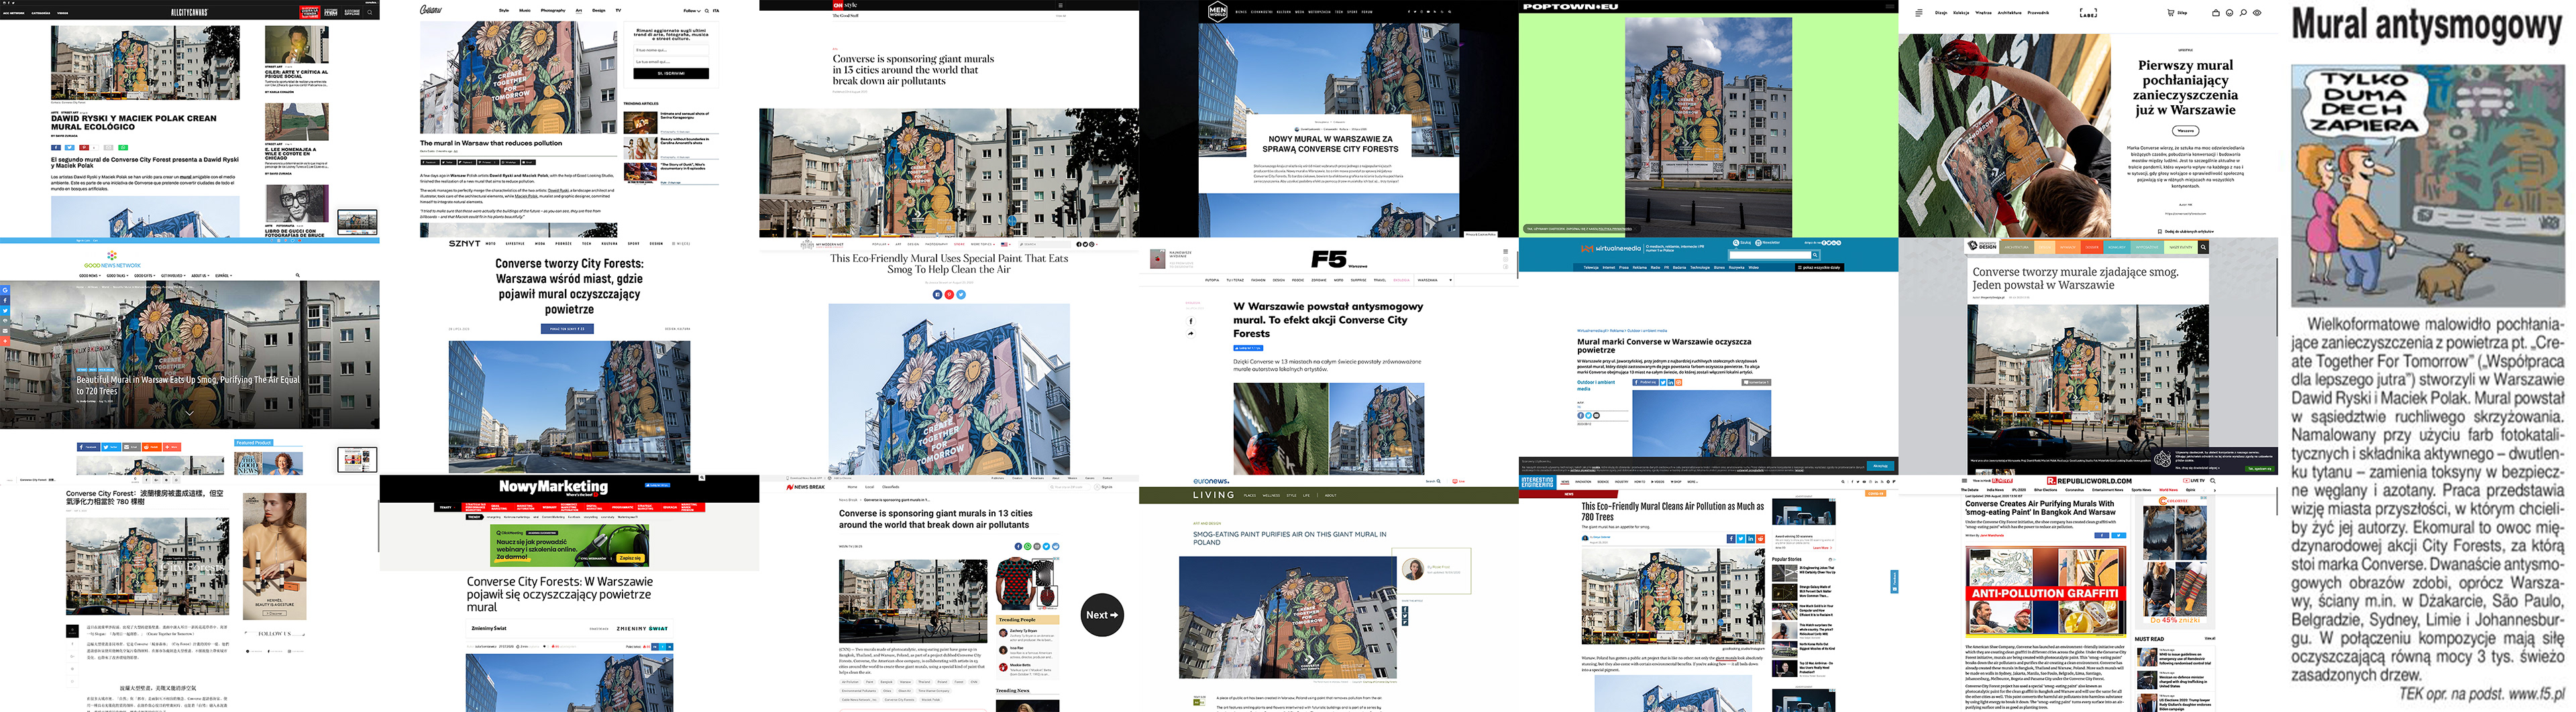
Task: Click Interesting Engineering LinkedIn share icon
Action: click(1751, 539)
